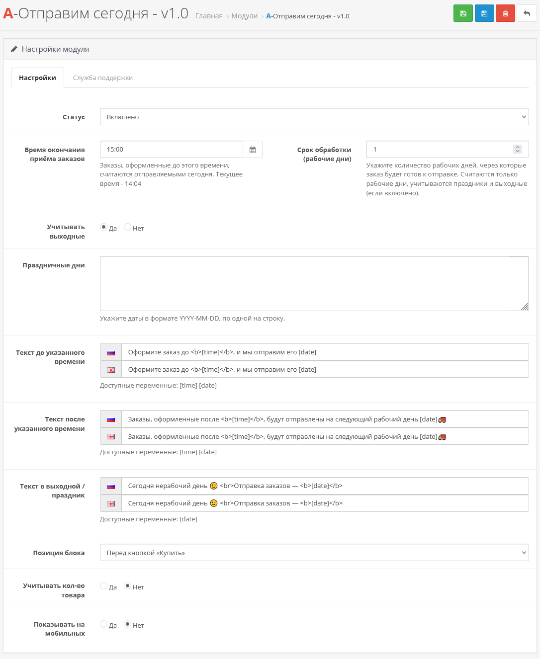Click the Срок обработки number stepper arrows

click(x=517, y=149)
